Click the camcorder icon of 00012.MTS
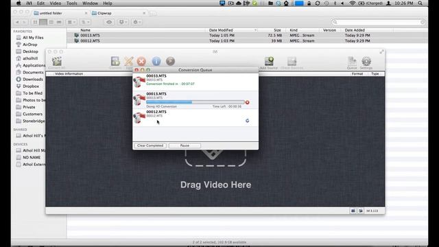439x247 pixels. (139, 117)
